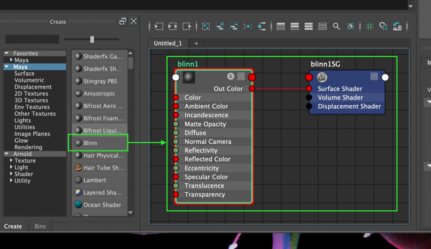Switch to the Bins tab
Viewport: 431px width, 249px height.
(x=40, y=226)
